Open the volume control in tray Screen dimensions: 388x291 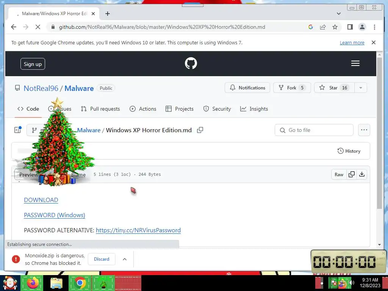[351, 283]
